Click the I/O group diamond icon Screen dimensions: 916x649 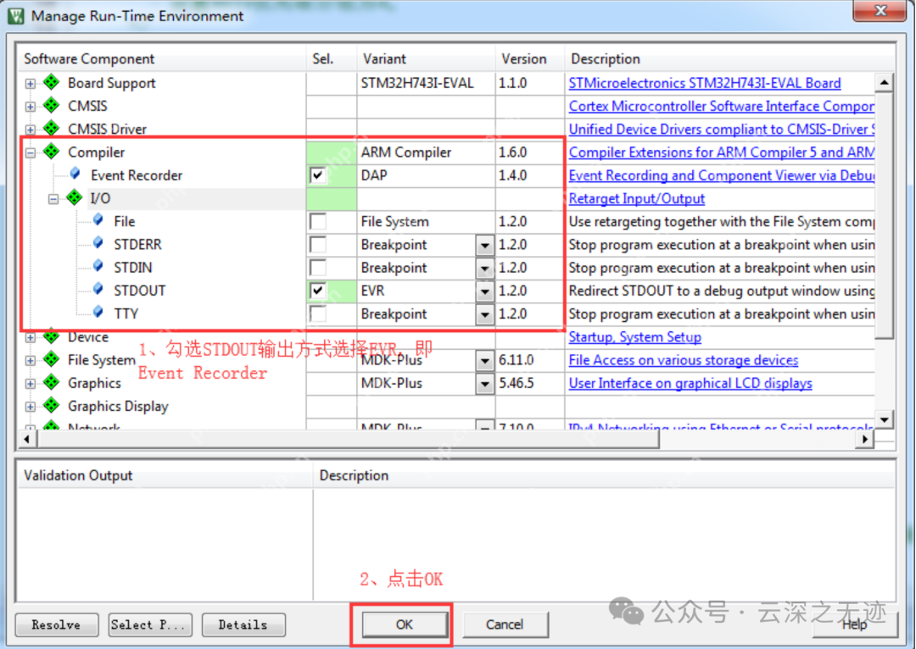coord(75,198)
